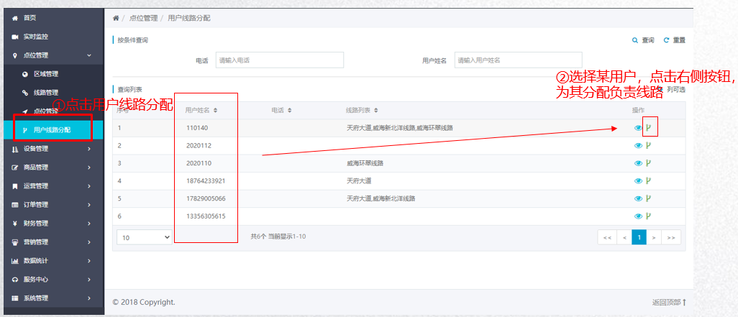Click the home icon beside 首页
The image size is (738, 317).
[x=14, y=18]
